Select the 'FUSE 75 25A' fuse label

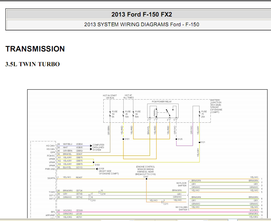pyautogui.click(x=204, y=114)
